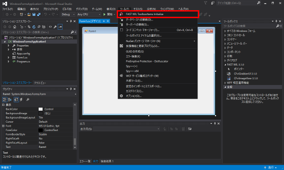Click the Refresh icon in Solution Explorer toolbar
This screenshot has width=284, height=170.
point(34,27)
